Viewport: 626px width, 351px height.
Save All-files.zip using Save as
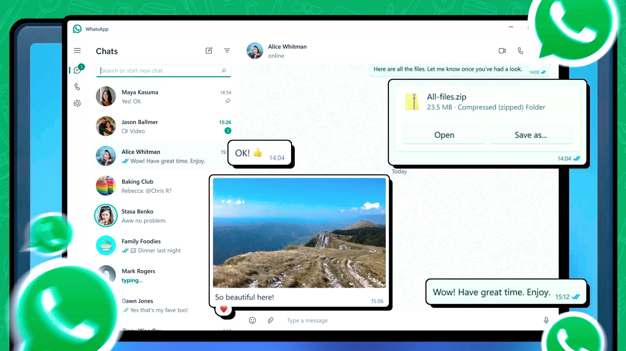[530, 135]
